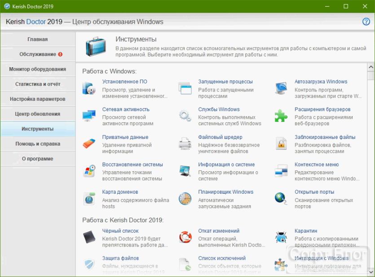The width and height of the screenshot is (375, 277).
Task: Open the Файловый шредер link
Action: coord(220,137)
